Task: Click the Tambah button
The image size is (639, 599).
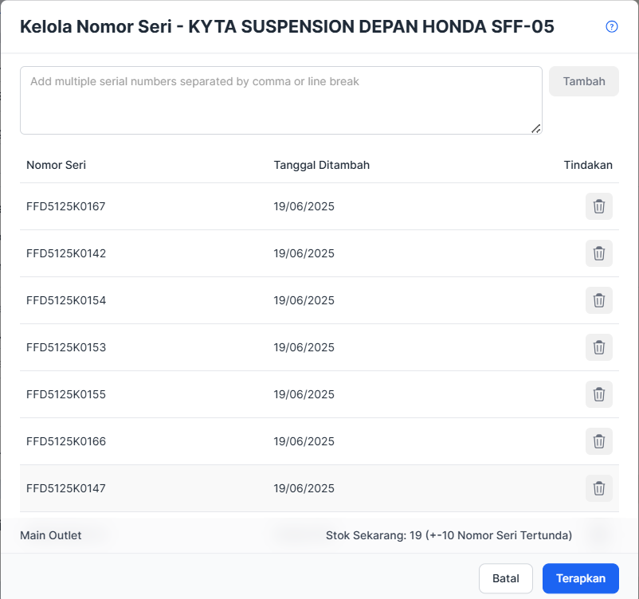Action: coord(583,81)
